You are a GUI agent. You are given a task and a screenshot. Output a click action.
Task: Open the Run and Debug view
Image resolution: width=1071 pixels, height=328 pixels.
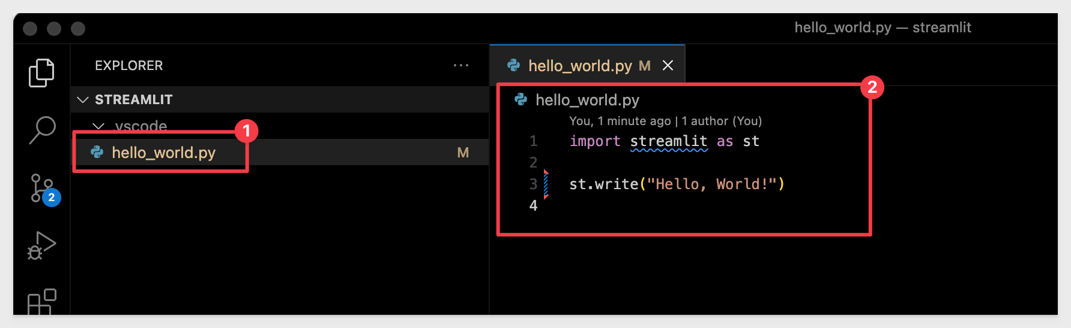pyautogui.click(x=41, y=245)
